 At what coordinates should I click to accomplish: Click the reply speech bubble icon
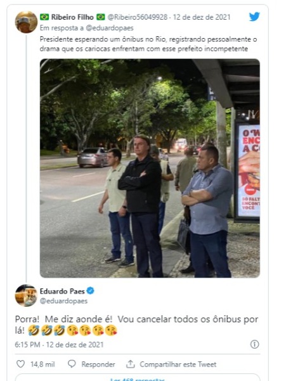click(x=72, y=364)
